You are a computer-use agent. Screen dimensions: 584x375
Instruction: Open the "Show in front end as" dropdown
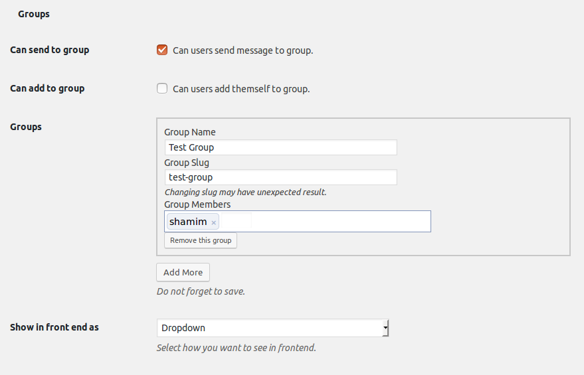[272, 328]
